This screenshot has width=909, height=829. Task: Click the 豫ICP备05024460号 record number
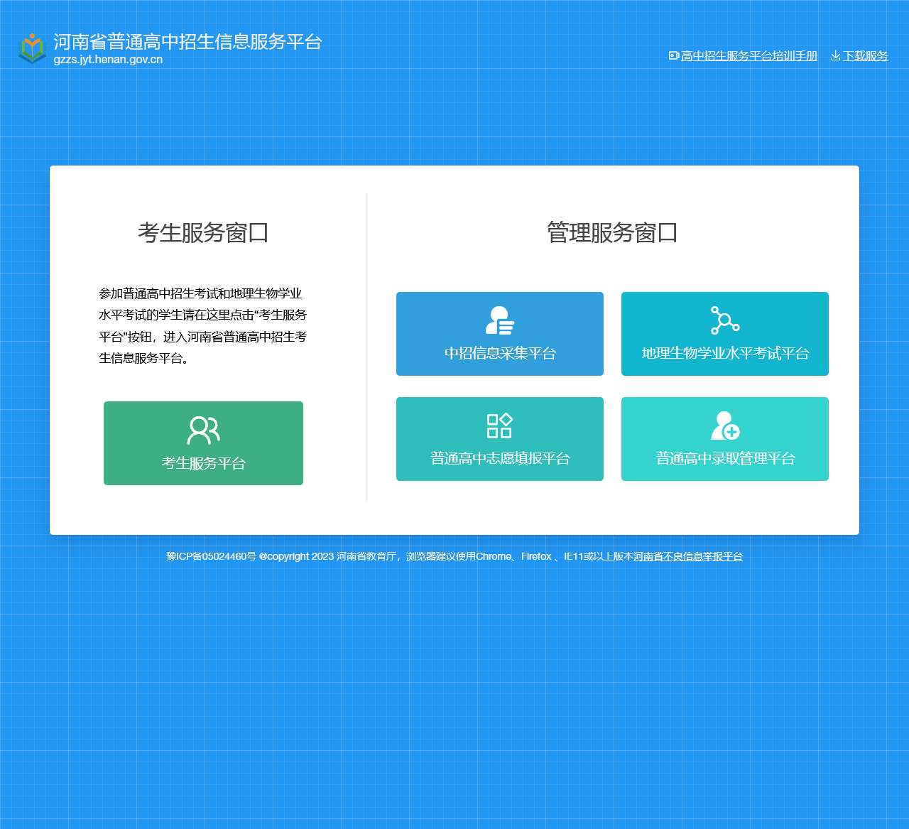coord(208,556)
